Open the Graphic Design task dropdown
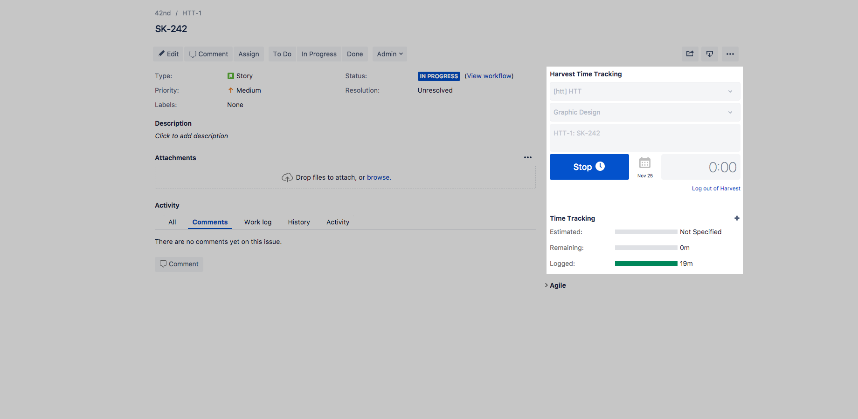 tap(645, 112)
